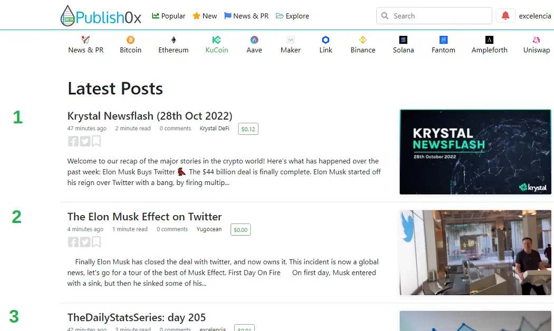Select the Binance icon category
This screenshot has width=554, height=331.
[363, 45]
